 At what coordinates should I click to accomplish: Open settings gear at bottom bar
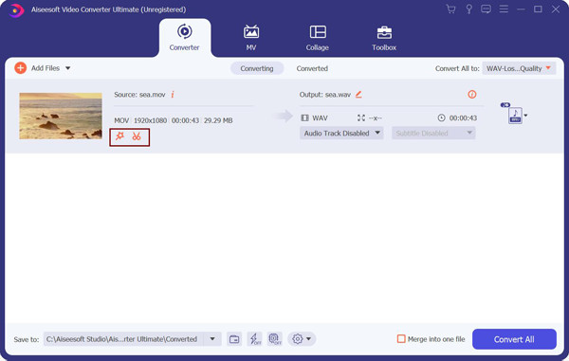pyautogui.click(x=297, y=339)
